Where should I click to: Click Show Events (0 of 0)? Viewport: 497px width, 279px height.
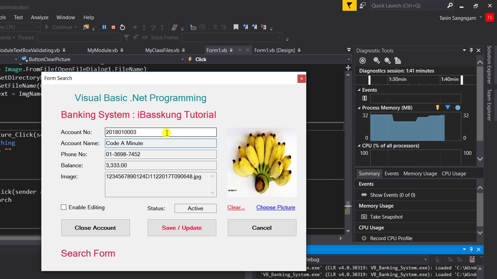tap(392, 195)
